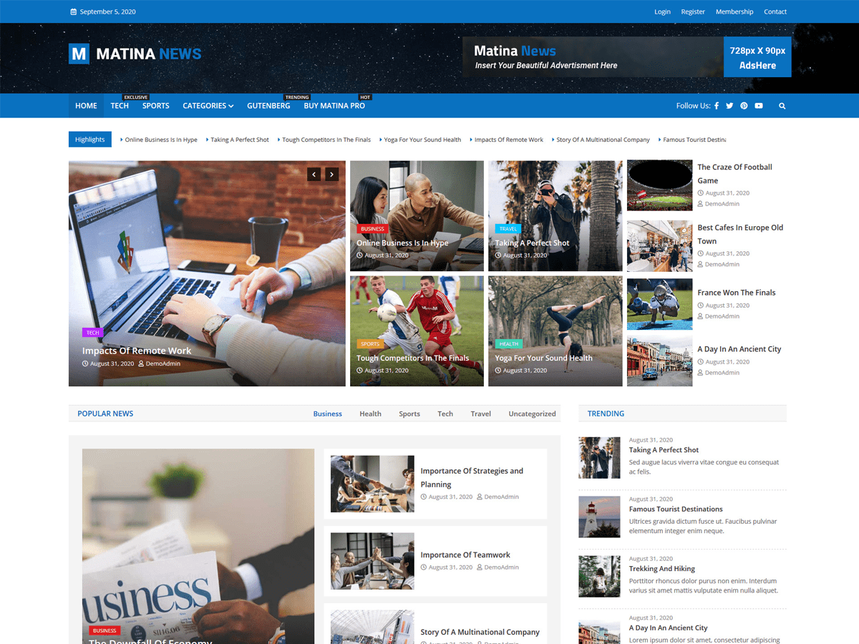This screenshot has height=644, width=859.
Task: Open the Twitter follow icon
Action: (x=729, y=105)
